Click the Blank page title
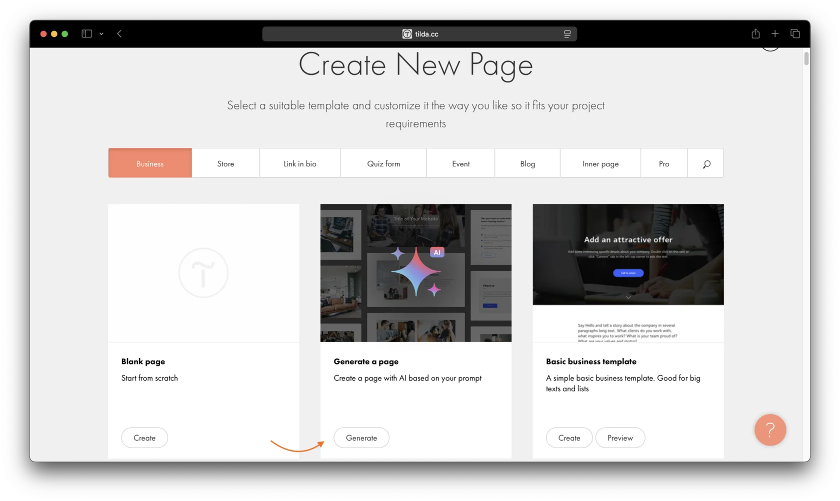The height and width of the screenshot is (501, 840). pyautogui.click(x=143, y=361)
